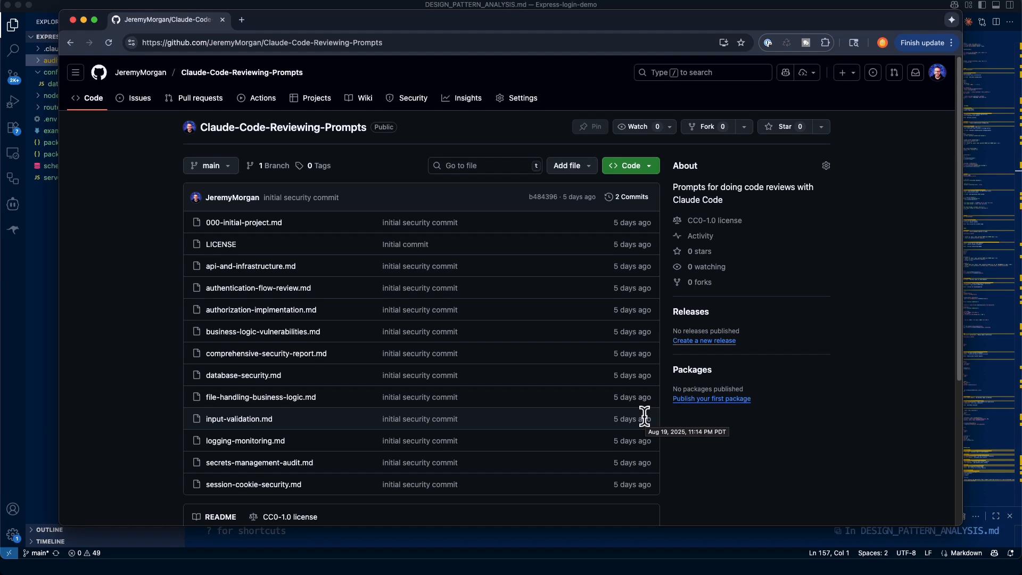Open the main branch selector dropdown
This screenshot has height=575, width=1022.
pos(211,166)
